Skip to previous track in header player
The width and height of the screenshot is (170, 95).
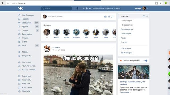pos(84,8)
